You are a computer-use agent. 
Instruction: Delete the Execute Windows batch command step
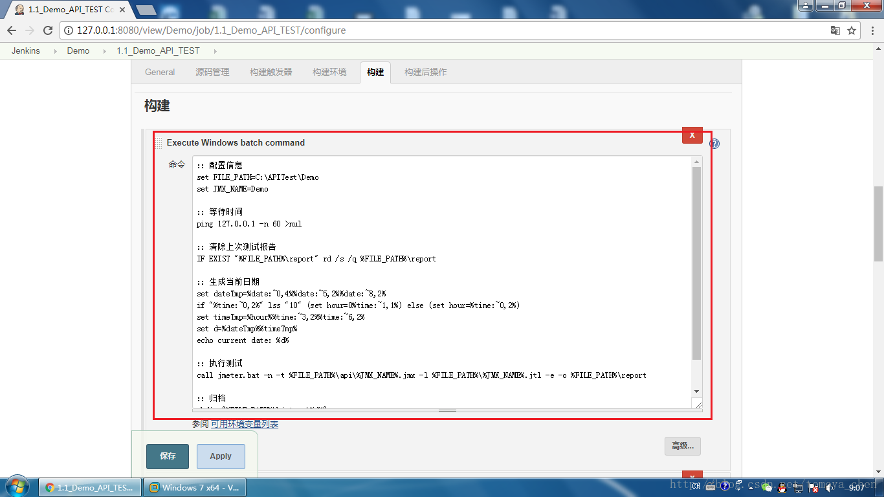coord(692,135)
